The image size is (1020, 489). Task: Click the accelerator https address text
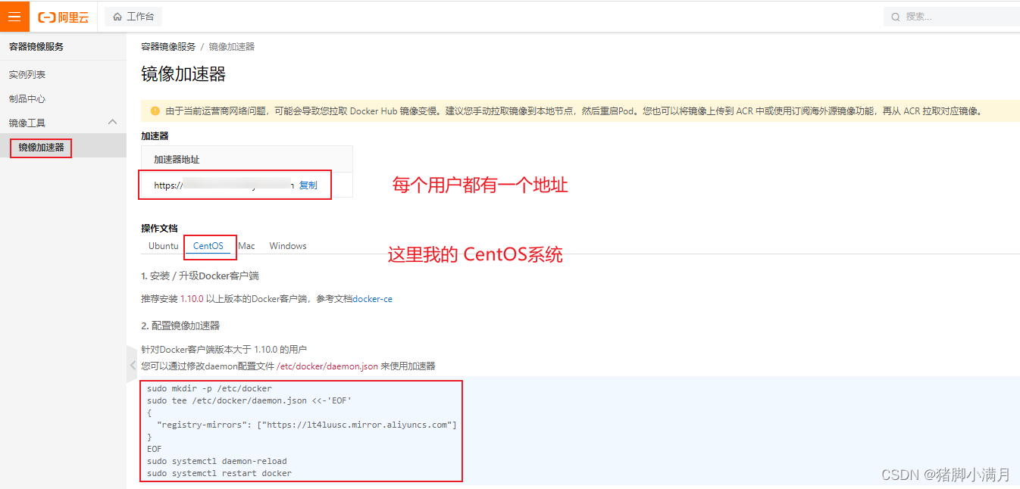224,185
